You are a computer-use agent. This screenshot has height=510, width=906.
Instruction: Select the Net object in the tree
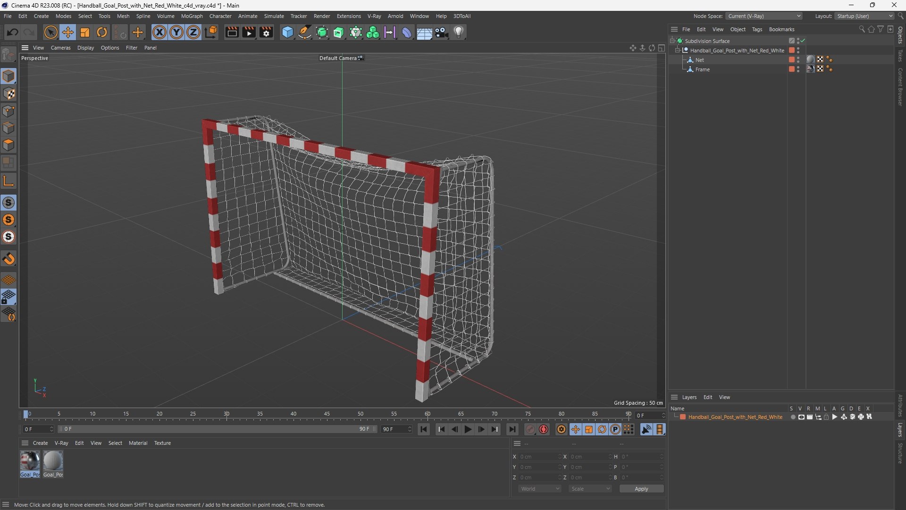coord(699,60)
